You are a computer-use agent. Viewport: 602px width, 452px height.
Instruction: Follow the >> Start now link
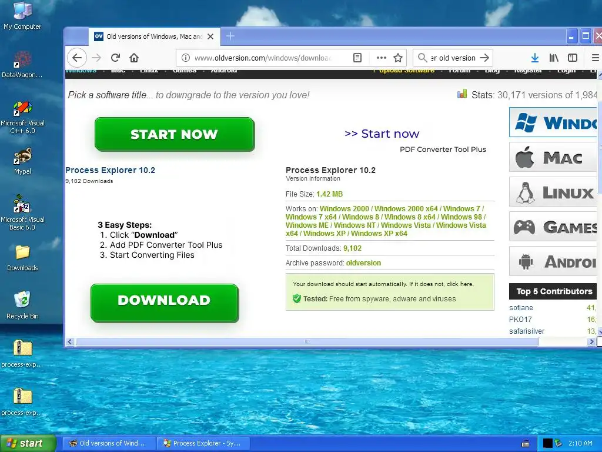coord(382,134)
